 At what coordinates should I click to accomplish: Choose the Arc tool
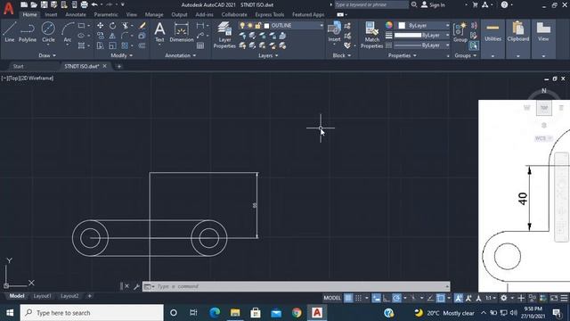pos(68,32)
